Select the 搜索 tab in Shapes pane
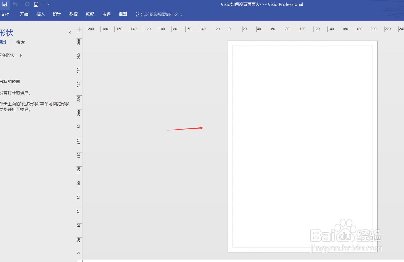Image resolution: width=404 pixels, height=262 pixels. pos(21,42)
